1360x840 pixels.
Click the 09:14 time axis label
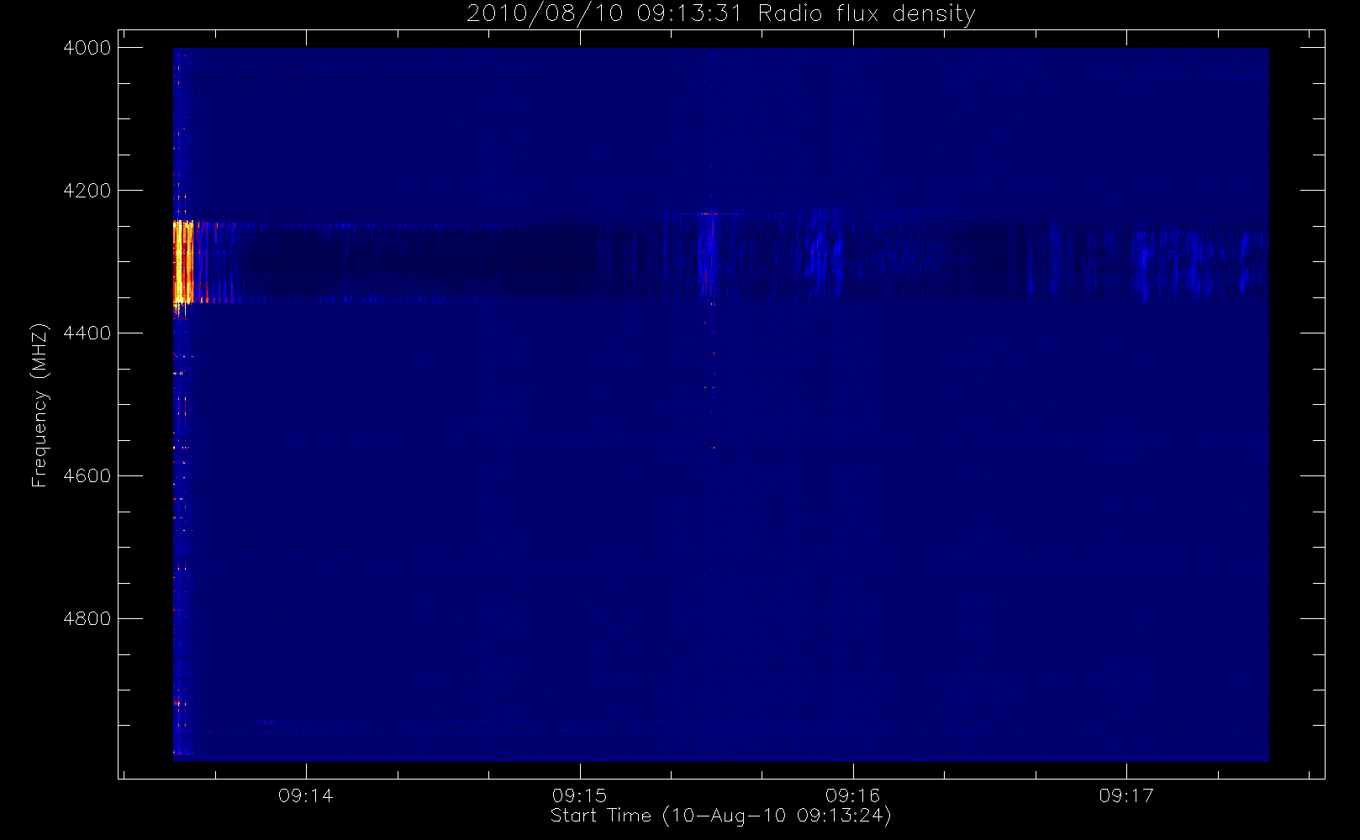[306, 795]
